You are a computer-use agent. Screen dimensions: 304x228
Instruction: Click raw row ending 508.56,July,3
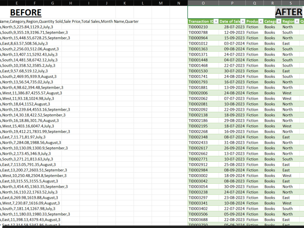(24, 43)
